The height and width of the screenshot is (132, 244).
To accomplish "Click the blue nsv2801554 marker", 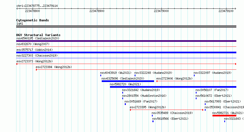I will (x=123, y=98).
